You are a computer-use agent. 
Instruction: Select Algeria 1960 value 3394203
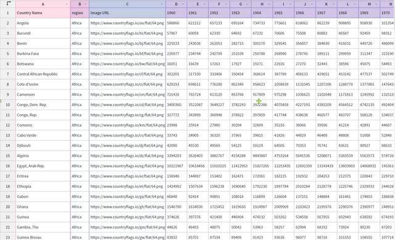click(176, 155)
